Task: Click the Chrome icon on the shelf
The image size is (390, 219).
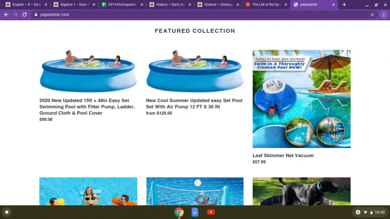Action: click(x=179, y=213)
